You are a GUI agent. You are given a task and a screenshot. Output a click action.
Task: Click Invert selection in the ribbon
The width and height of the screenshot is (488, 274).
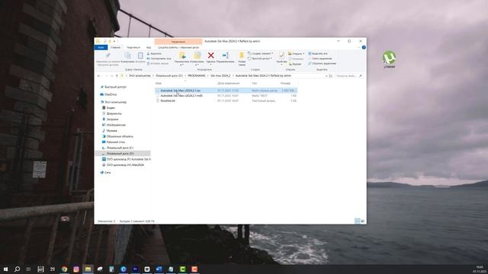click(322, 63)
